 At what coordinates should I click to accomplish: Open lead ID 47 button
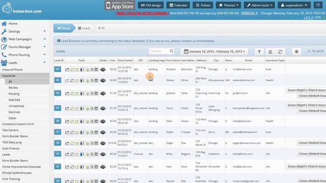pos(58,69)
